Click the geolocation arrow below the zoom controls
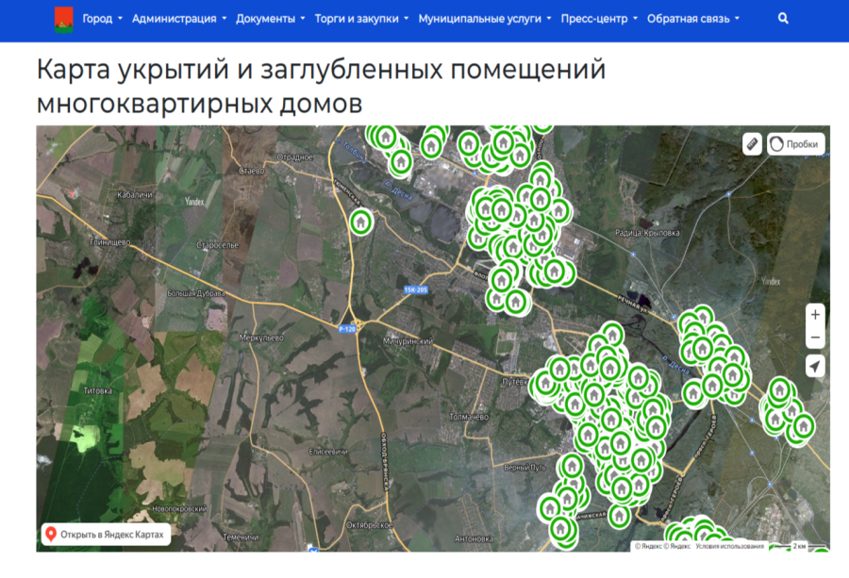Image resolution: width=849 pixels, height=578 pixels. (x=815, y=367)
